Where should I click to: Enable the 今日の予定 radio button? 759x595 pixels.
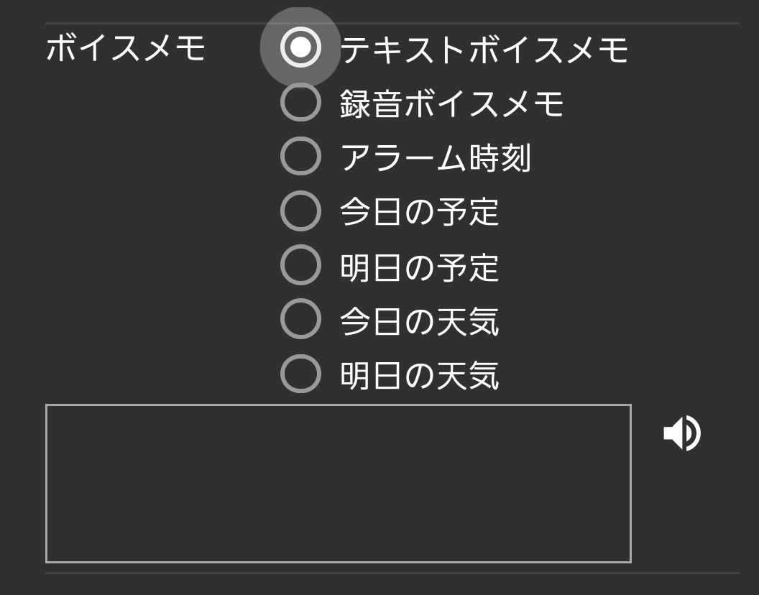[x=300, y=211]
